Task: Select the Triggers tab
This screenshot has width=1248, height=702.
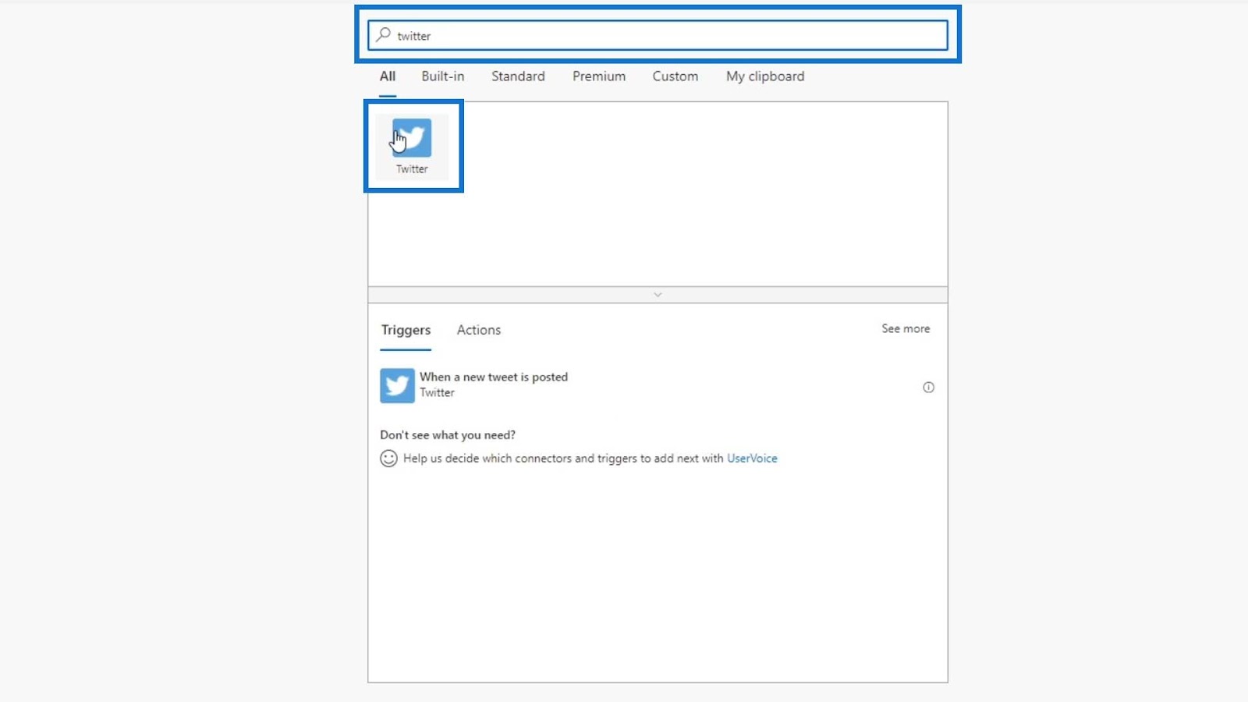Action: click(x=406, y=330)
